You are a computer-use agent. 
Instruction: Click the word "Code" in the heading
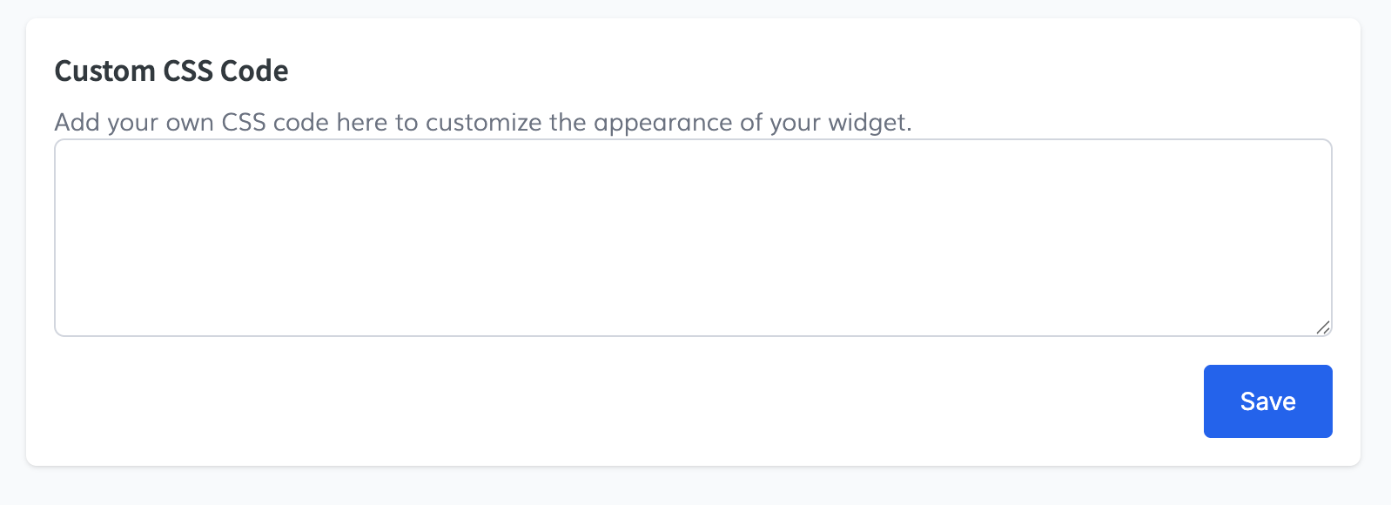click(254, 71)
